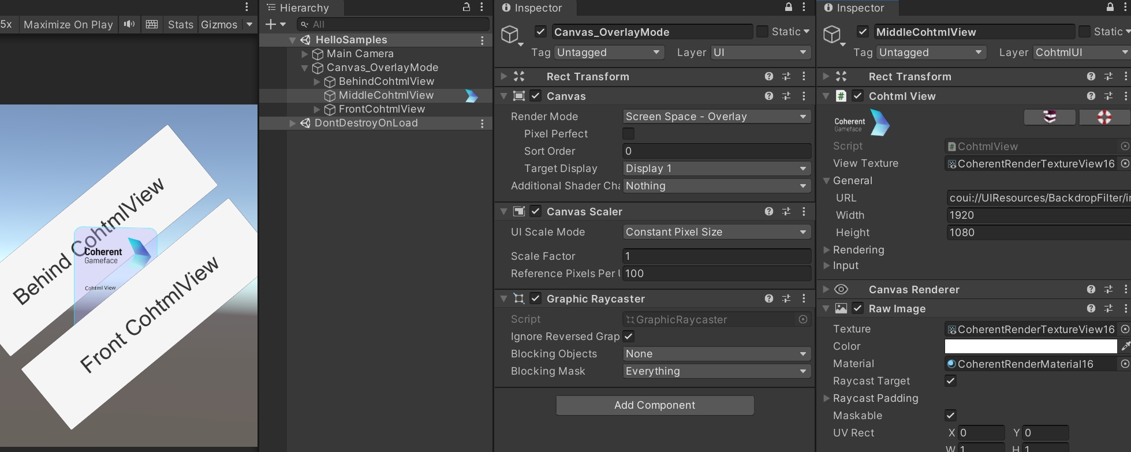Open Graphic Raycaster component options menu
1131x452 pixels.
coord(804,298)
